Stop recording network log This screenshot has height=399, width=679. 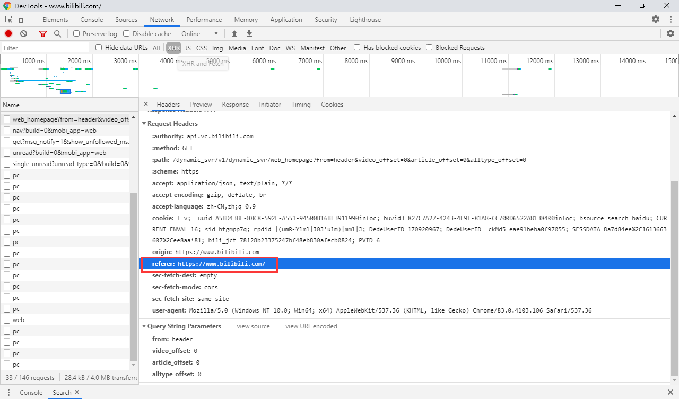[x=8, y=33]
